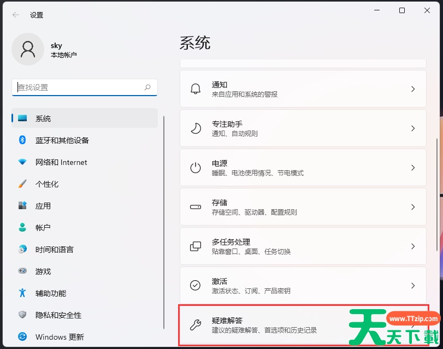Click the Wi-Fi network icon in sidebar
Viewport: 443px width, 349px height.
pyautogui.click(x=22, y=162)
